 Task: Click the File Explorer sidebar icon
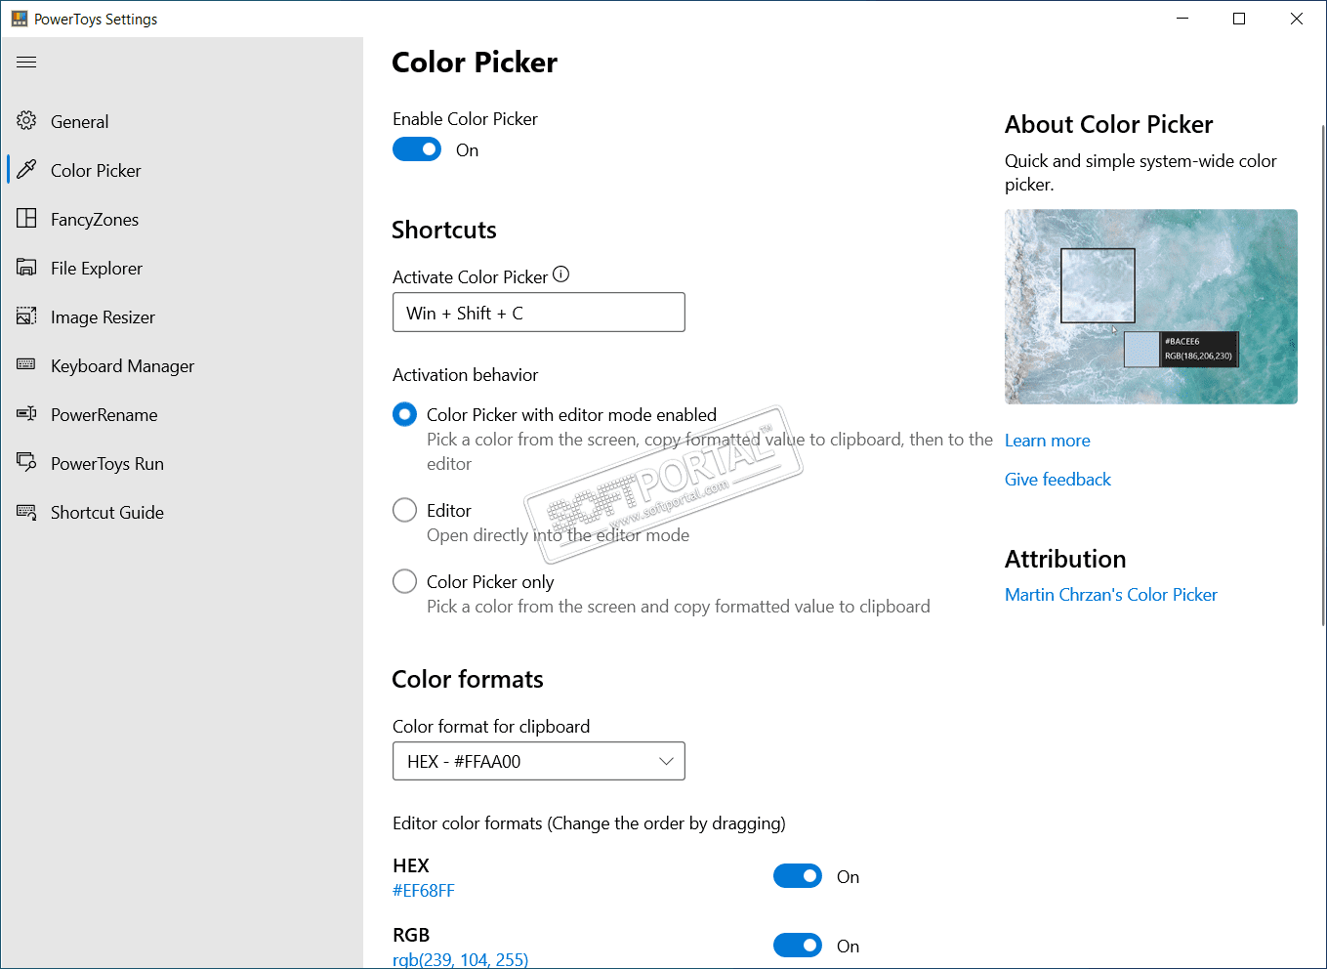[26, 268]
